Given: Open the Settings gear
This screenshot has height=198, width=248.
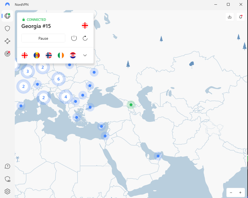Looking at the screenshot, I should pyautogui.click(x=7, y=191).
